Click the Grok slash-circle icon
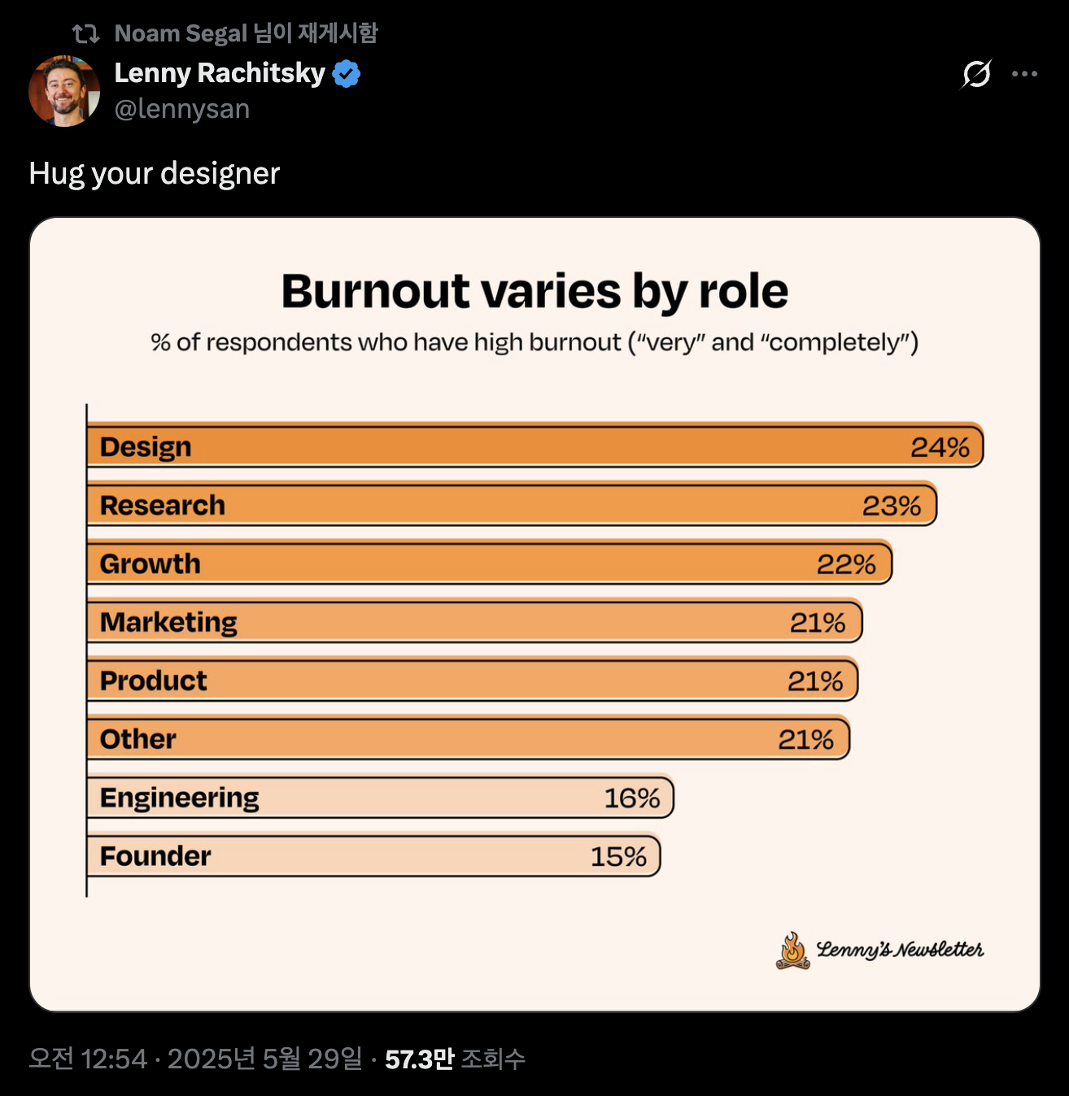Screen dimensions: 1069x1096 pyautogui.click(x=976, y=74)
